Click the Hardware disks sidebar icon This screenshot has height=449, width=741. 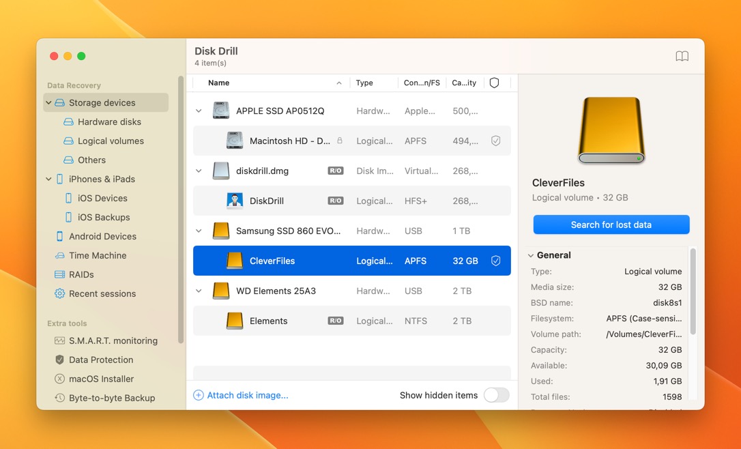[68, 122]
